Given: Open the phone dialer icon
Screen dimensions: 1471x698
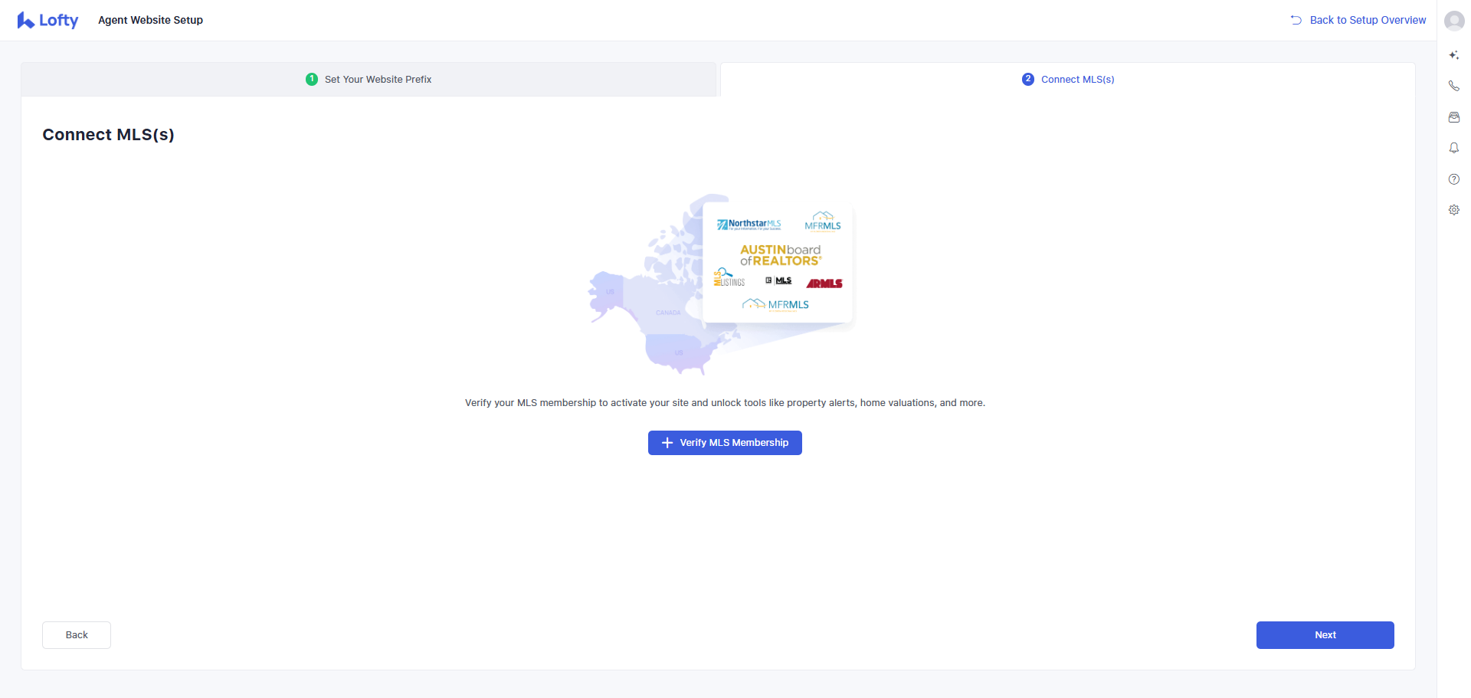Looking at the screenshot, I should pos(1453,86).
